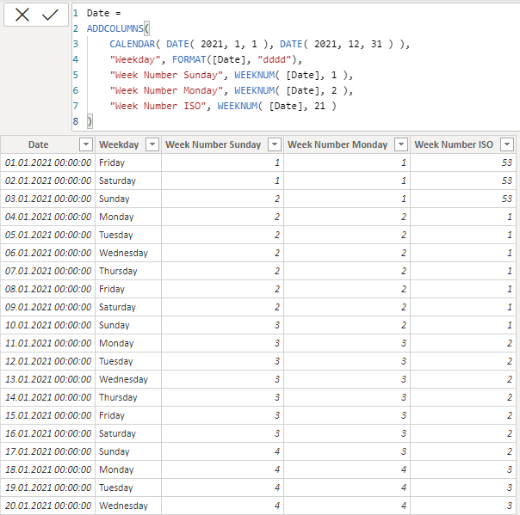
Task: Select Week Number Sunday in 10.01.2021 row
Action: 222,325
